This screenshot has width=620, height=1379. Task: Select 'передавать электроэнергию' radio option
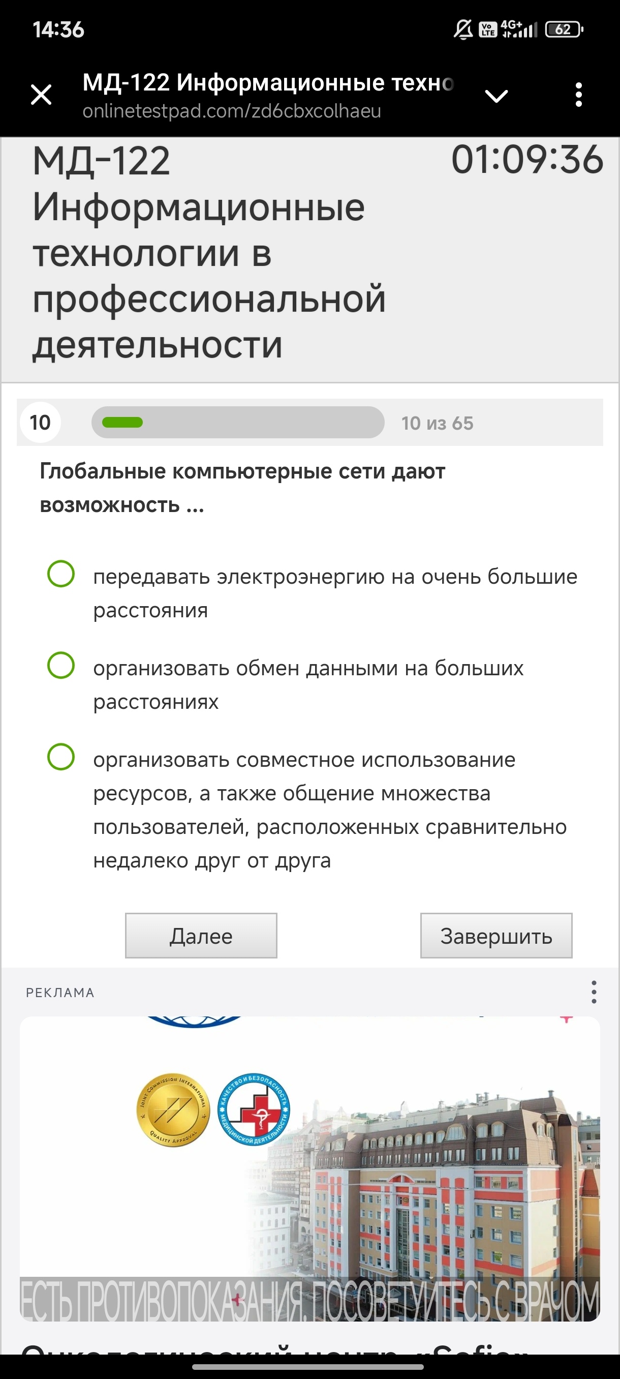(x=61, y=574)
